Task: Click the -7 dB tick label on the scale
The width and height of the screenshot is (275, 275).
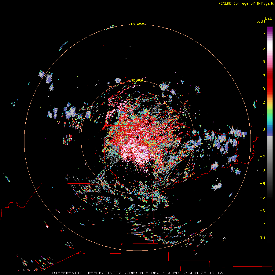Action: click(262, 224)
